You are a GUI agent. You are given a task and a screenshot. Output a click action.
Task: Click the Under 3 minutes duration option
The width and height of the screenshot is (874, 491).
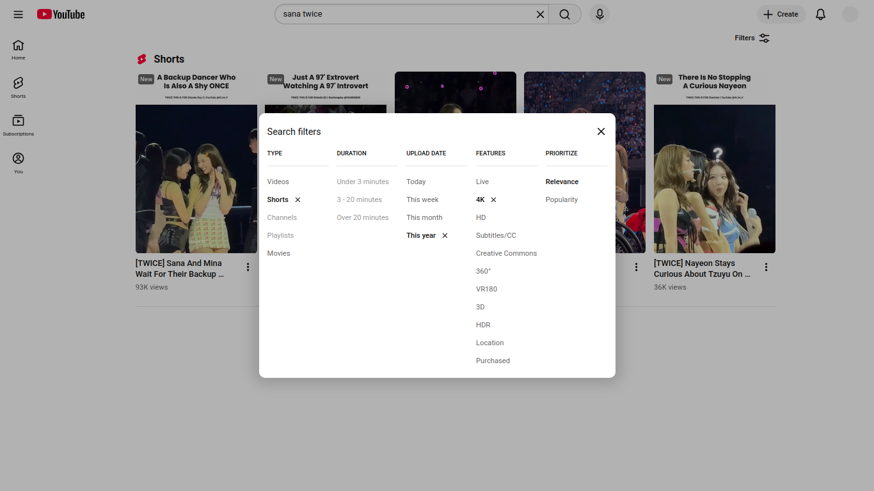point(363,182)
